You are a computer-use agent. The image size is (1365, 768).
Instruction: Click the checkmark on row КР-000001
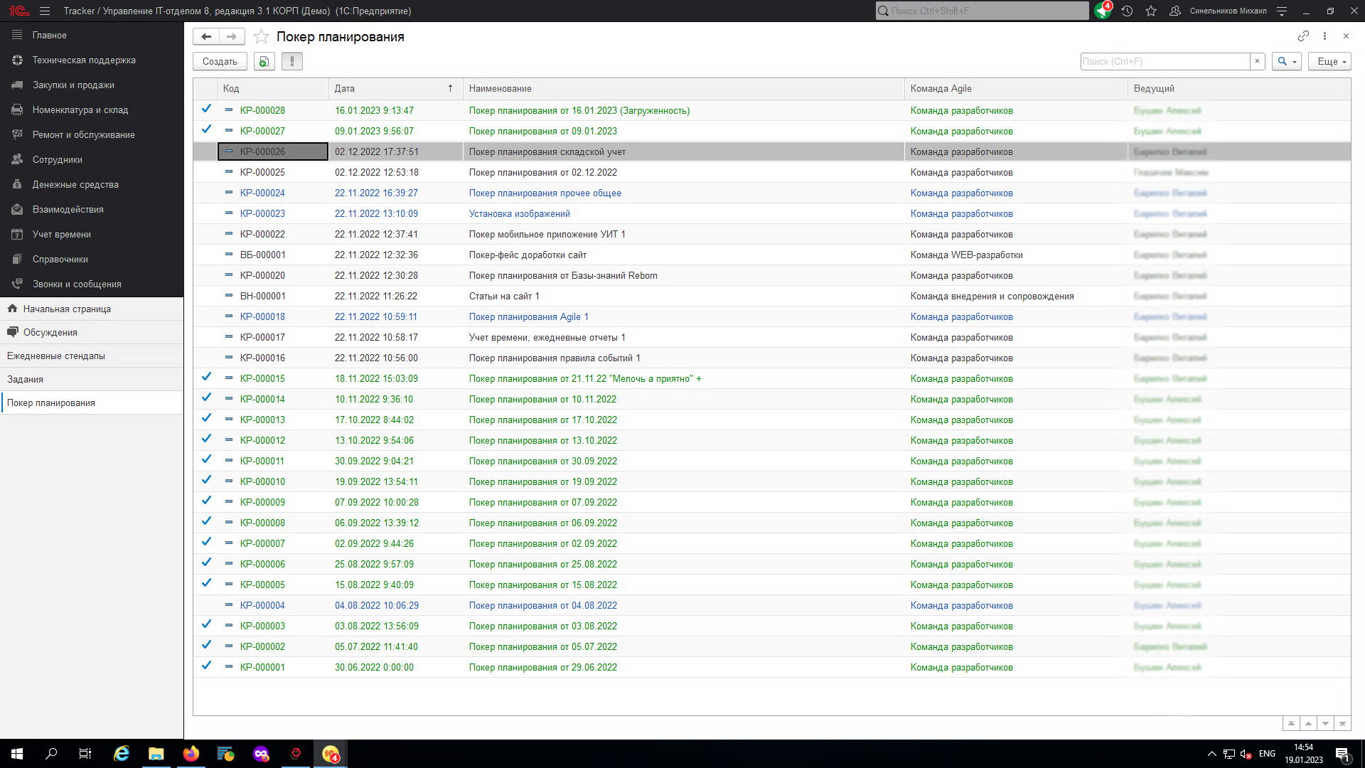[x=206, y=666]
